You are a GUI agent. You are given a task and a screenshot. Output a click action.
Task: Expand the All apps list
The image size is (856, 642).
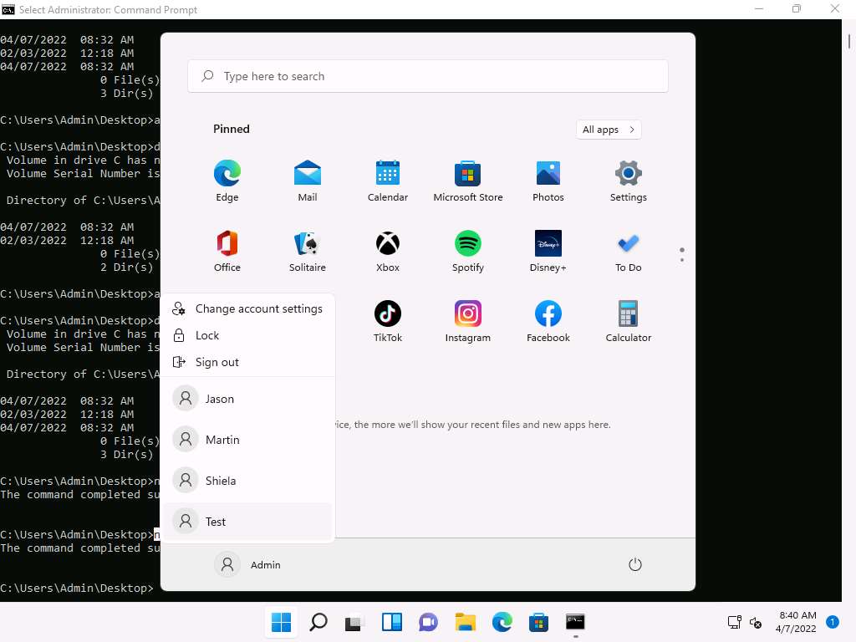pyautogui.click(x=608, y=130)
